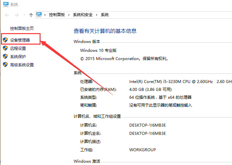Click the shield icon beside 远程设置
Screen dimensions: 232x165
pos(5,48)
